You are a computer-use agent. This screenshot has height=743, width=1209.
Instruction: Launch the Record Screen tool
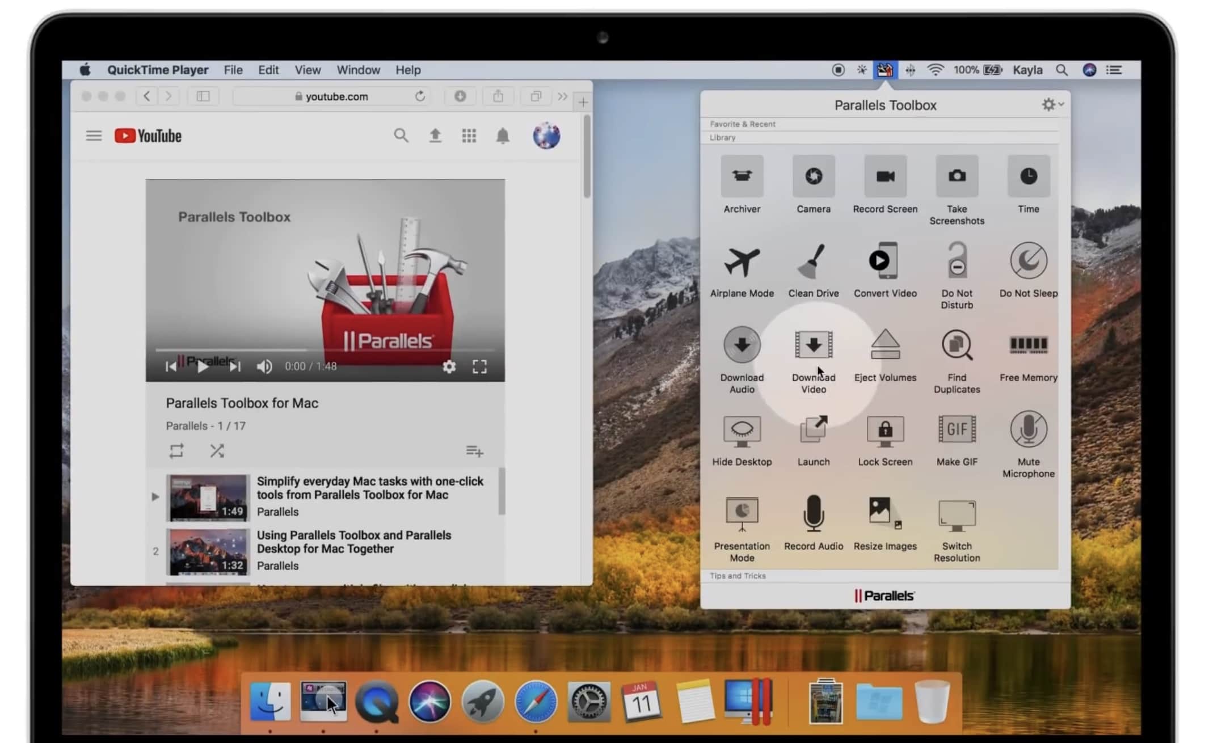click(884, 176)
